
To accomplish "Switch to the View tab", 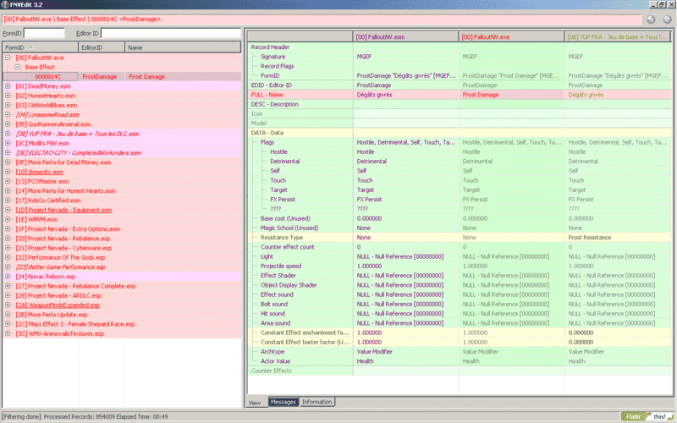I will tap(255, 403).
